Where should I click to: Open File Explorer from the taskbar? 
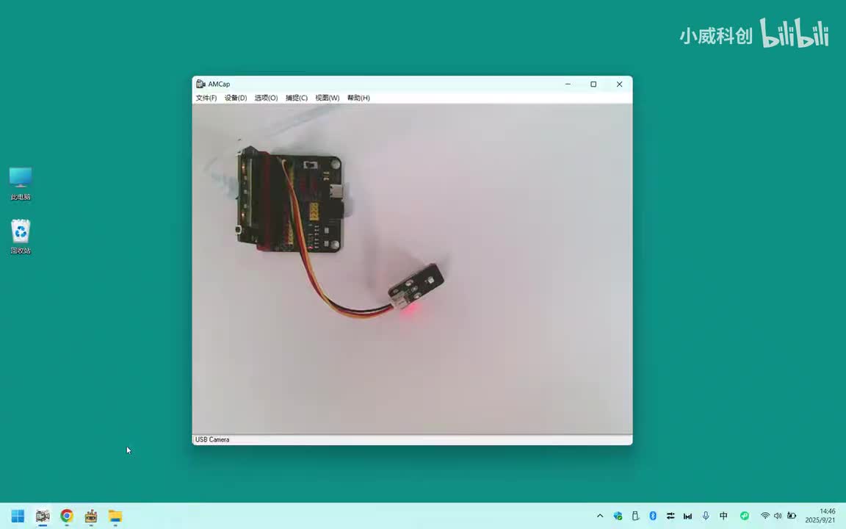coord(115,516)
